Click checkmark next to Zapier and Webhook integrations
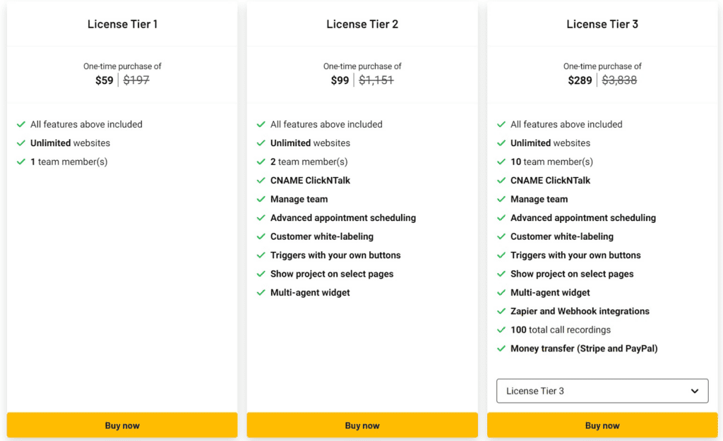Viewport: 723px width, 441px height. click(501, 311)
